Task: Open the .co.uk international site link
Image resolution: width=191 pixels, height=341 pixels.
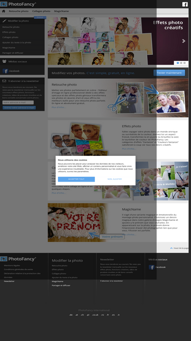Action: click(x=95, y=315)
